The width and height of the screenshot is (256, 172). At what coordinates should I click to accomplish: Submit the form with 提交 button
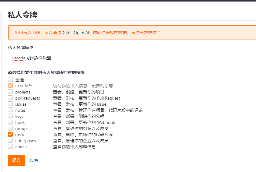16,160
